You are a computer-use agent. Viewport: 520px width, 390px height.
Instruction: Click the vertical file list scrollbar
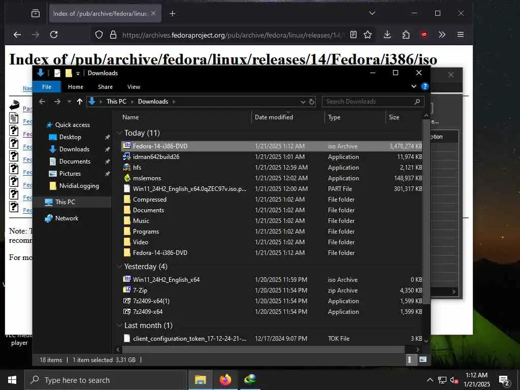(426, 211)
